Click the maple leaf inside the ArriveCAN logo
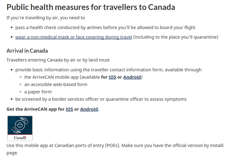Image resolution: width=229 pixels, height=160 pixels. click(20, 125)
